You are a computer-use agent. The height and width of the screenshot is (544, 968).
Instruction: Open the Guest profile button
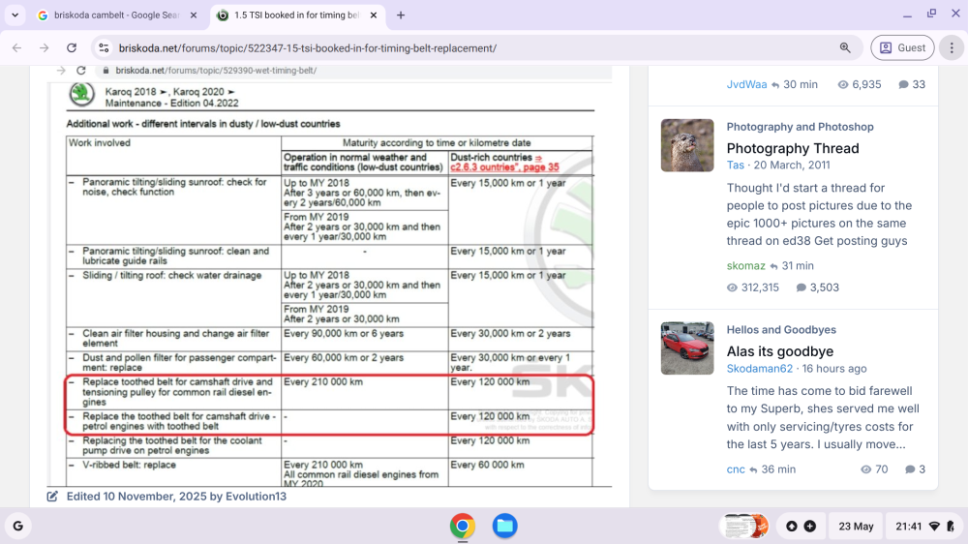tap(902, 47)
